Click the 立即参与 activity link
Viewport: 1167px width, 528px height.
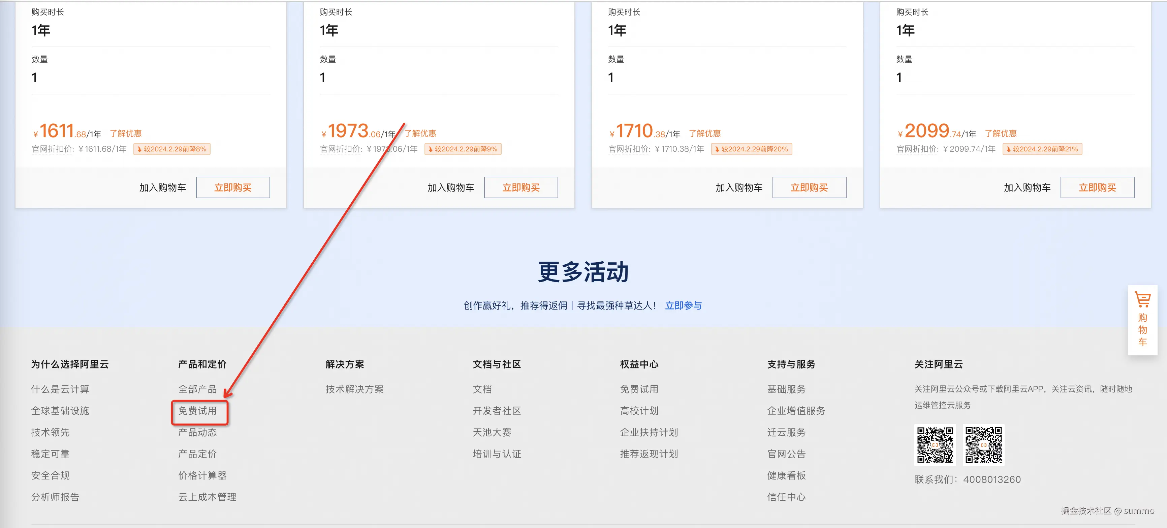pyautogui.click(x=683, y=305)
